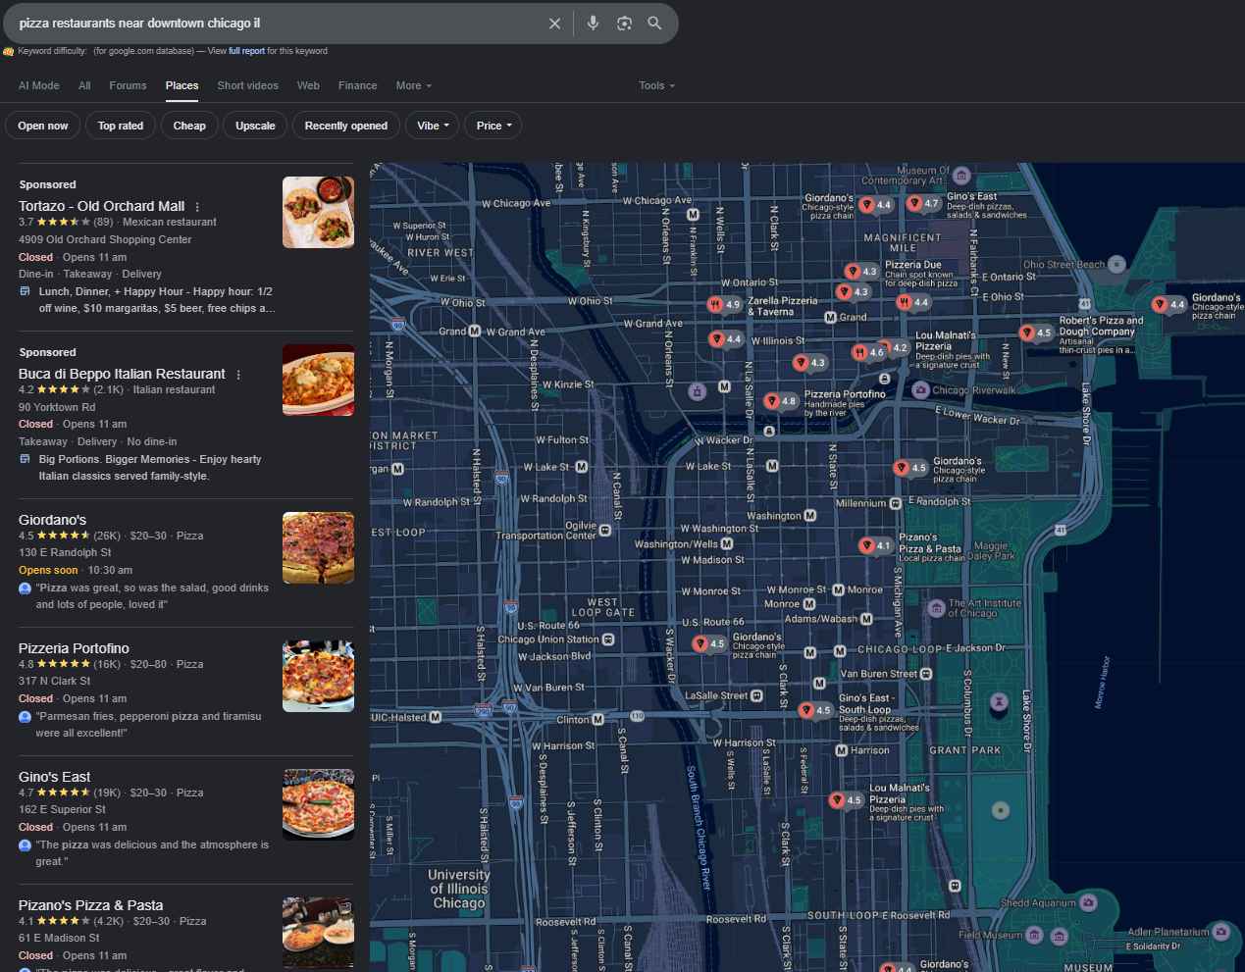
Task: Open the Short videos tab
Action: coord(248,86)
